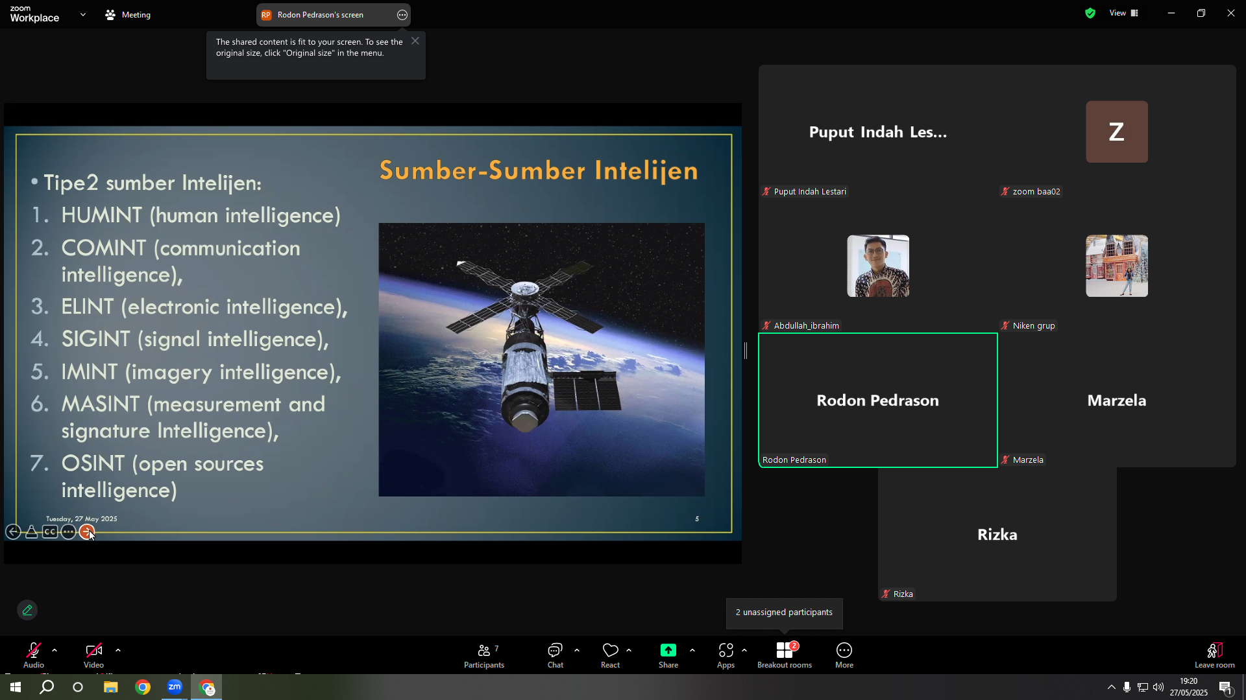The width and height of the screenshot is (1246, 700).
Task: Unmute microphone with the Audio button
Action: pos(34,655)
